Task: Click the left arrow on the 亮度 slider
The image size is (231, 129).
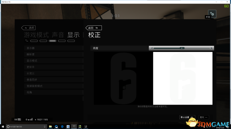Action: [152, 48]
